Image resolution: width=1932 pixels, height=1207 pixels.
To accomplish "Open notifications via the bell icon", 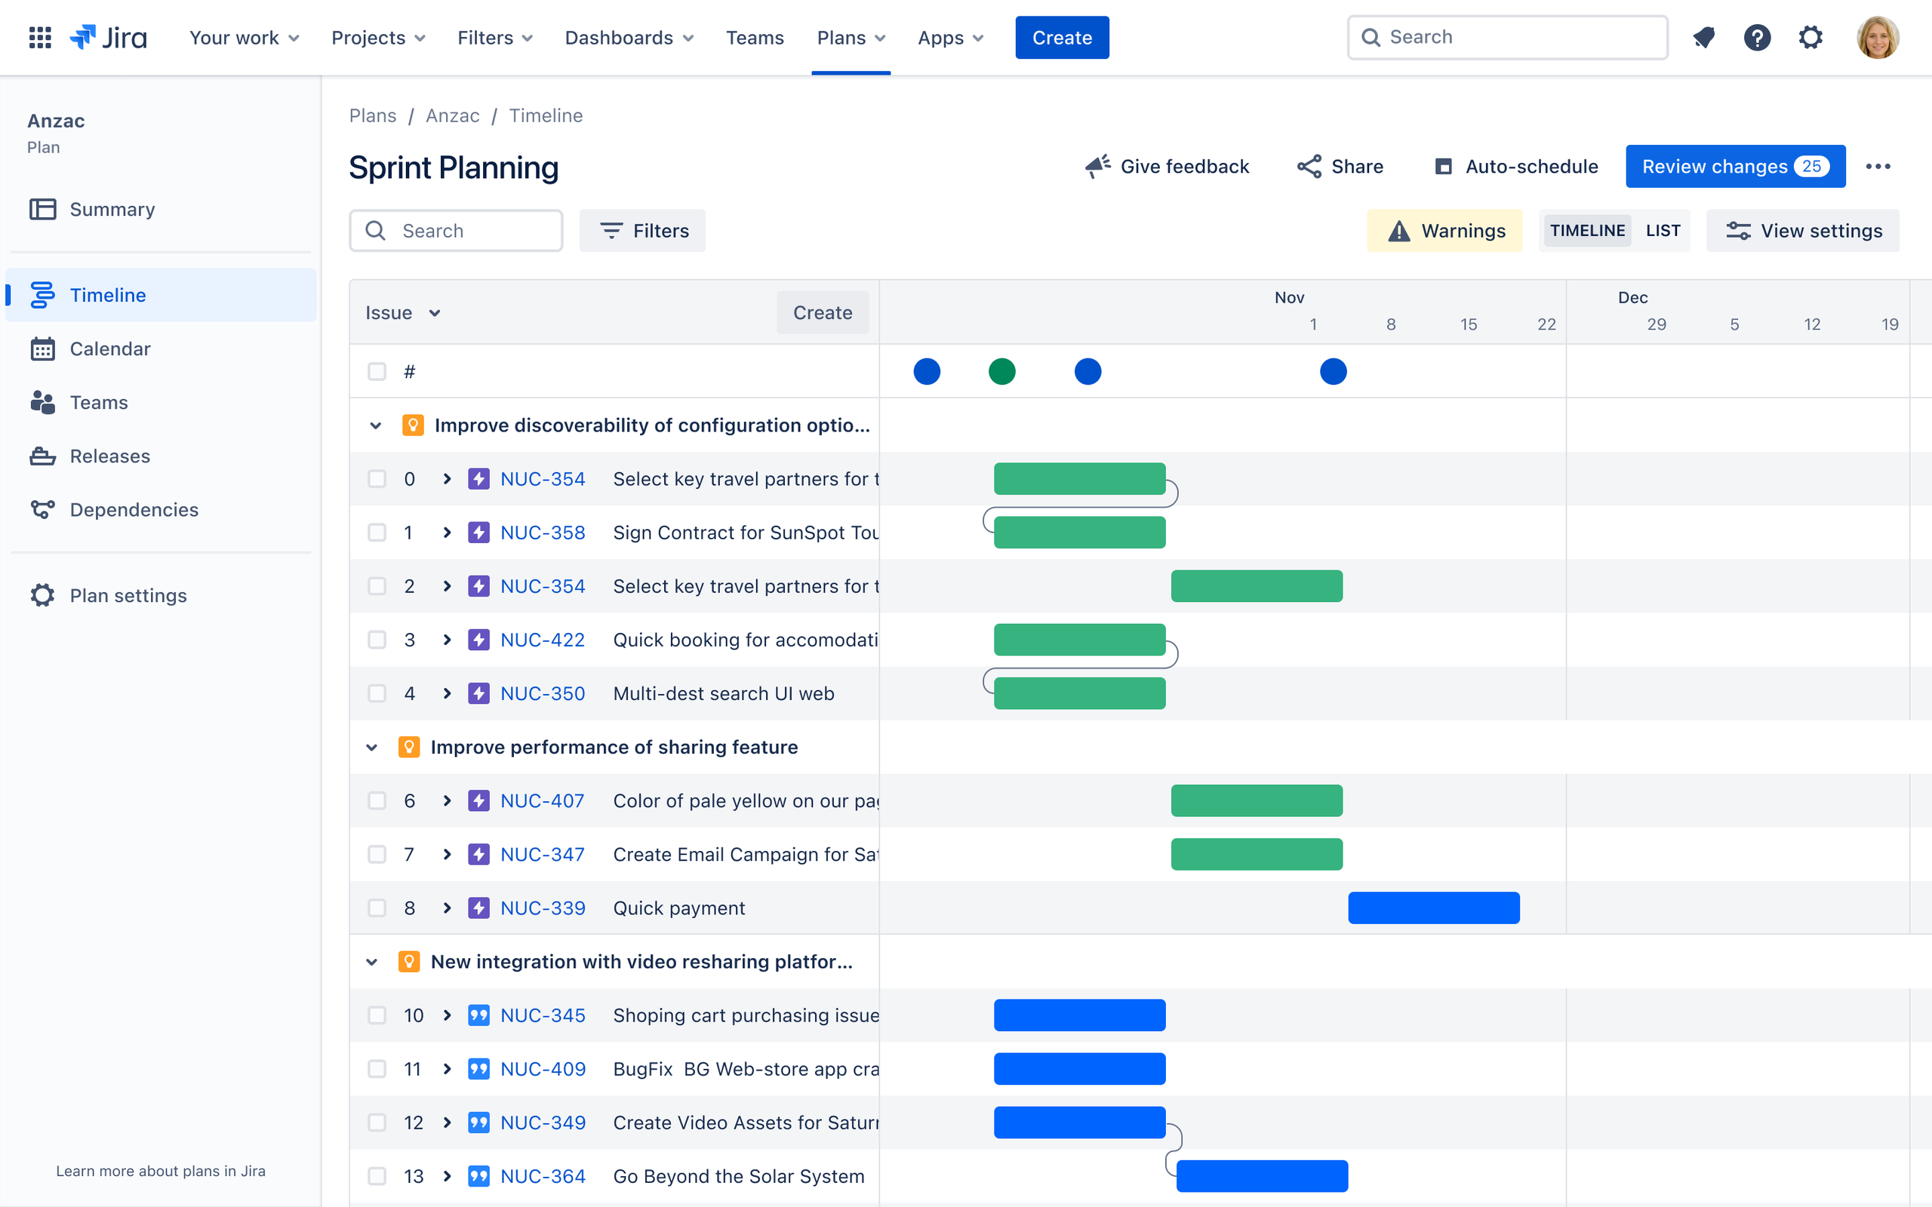I will click(1703, 38).
